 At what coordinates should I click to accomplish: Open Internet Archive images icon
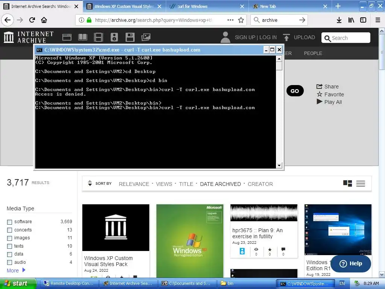pos(146,37)
